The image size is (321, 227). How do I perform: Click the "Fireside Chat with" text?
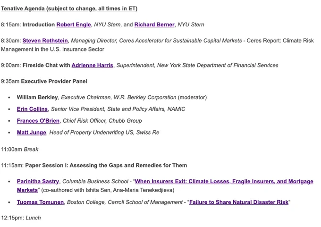pos(46,65)
